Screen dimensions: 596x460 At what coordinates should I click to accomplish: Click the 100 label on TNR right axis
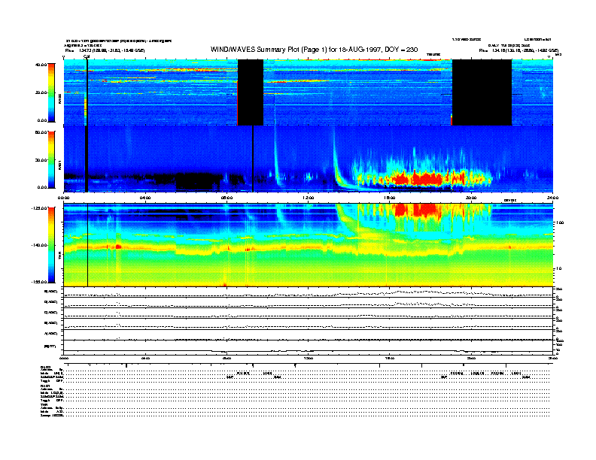pyautogui.click(x=561, y=222)
